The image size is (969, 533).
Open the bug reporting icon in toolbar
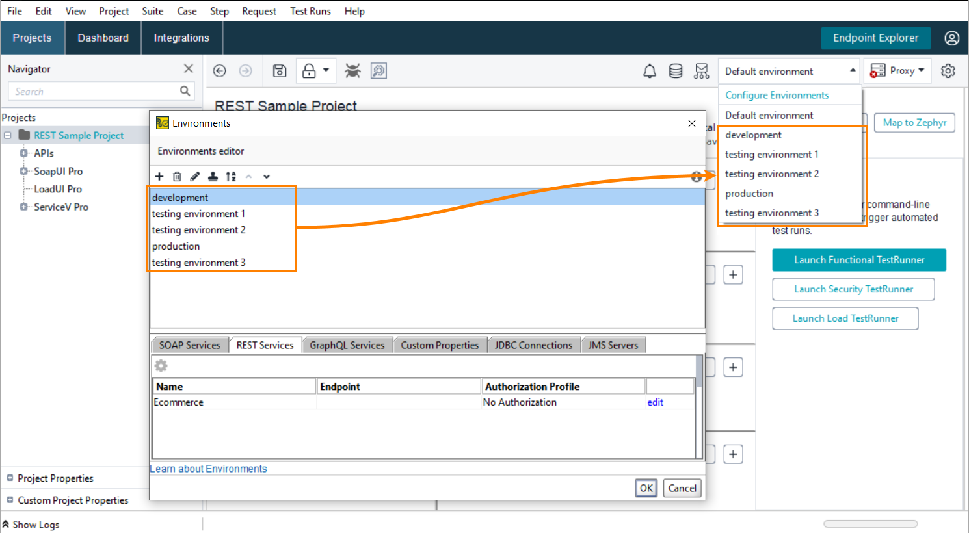click(352, 71)
